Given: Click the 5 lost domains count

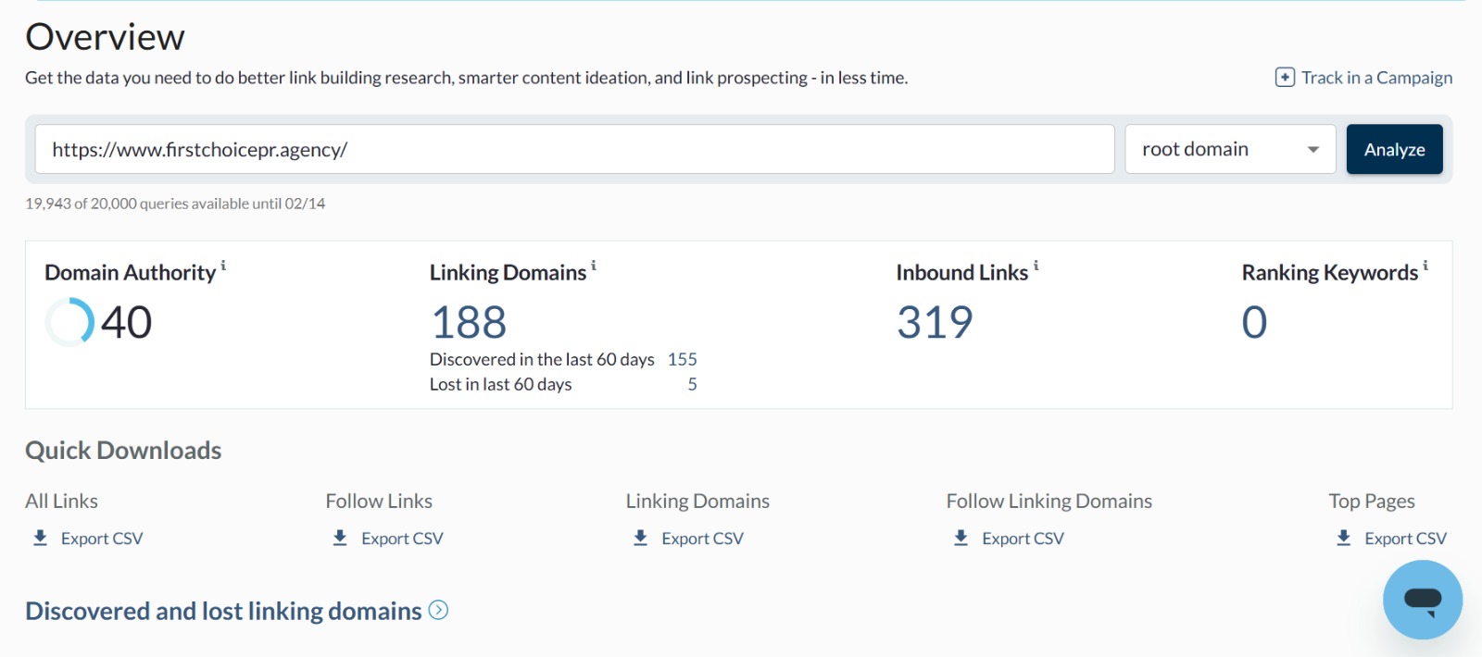Looking at the screenshot, I should point(692,384).
